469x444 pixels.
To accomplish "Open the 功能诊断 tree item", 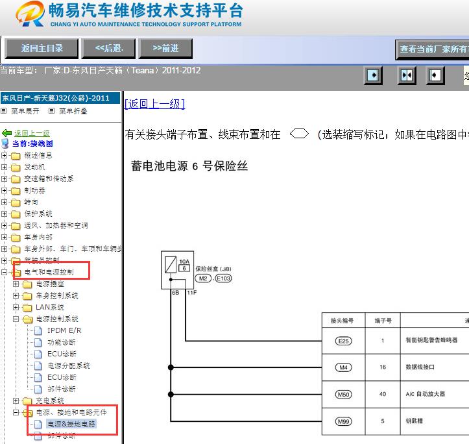I will point(62,342).
